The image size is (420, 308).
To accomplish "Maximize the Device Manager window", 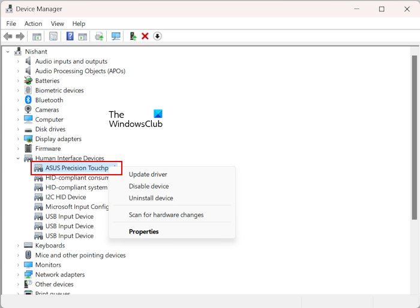I will click(x=382, y=9).
